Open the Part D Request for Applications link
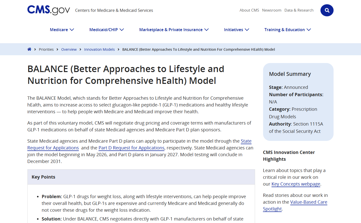 131,148
